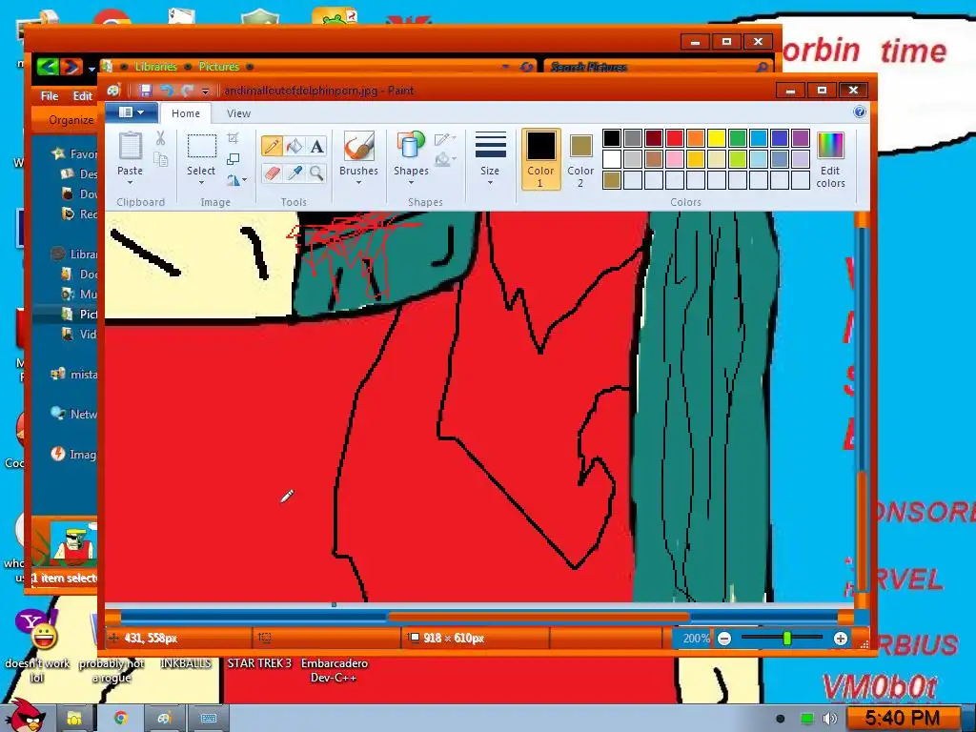
Task: Click the Paint icon on the taskbar
Action: coord(164,719)
